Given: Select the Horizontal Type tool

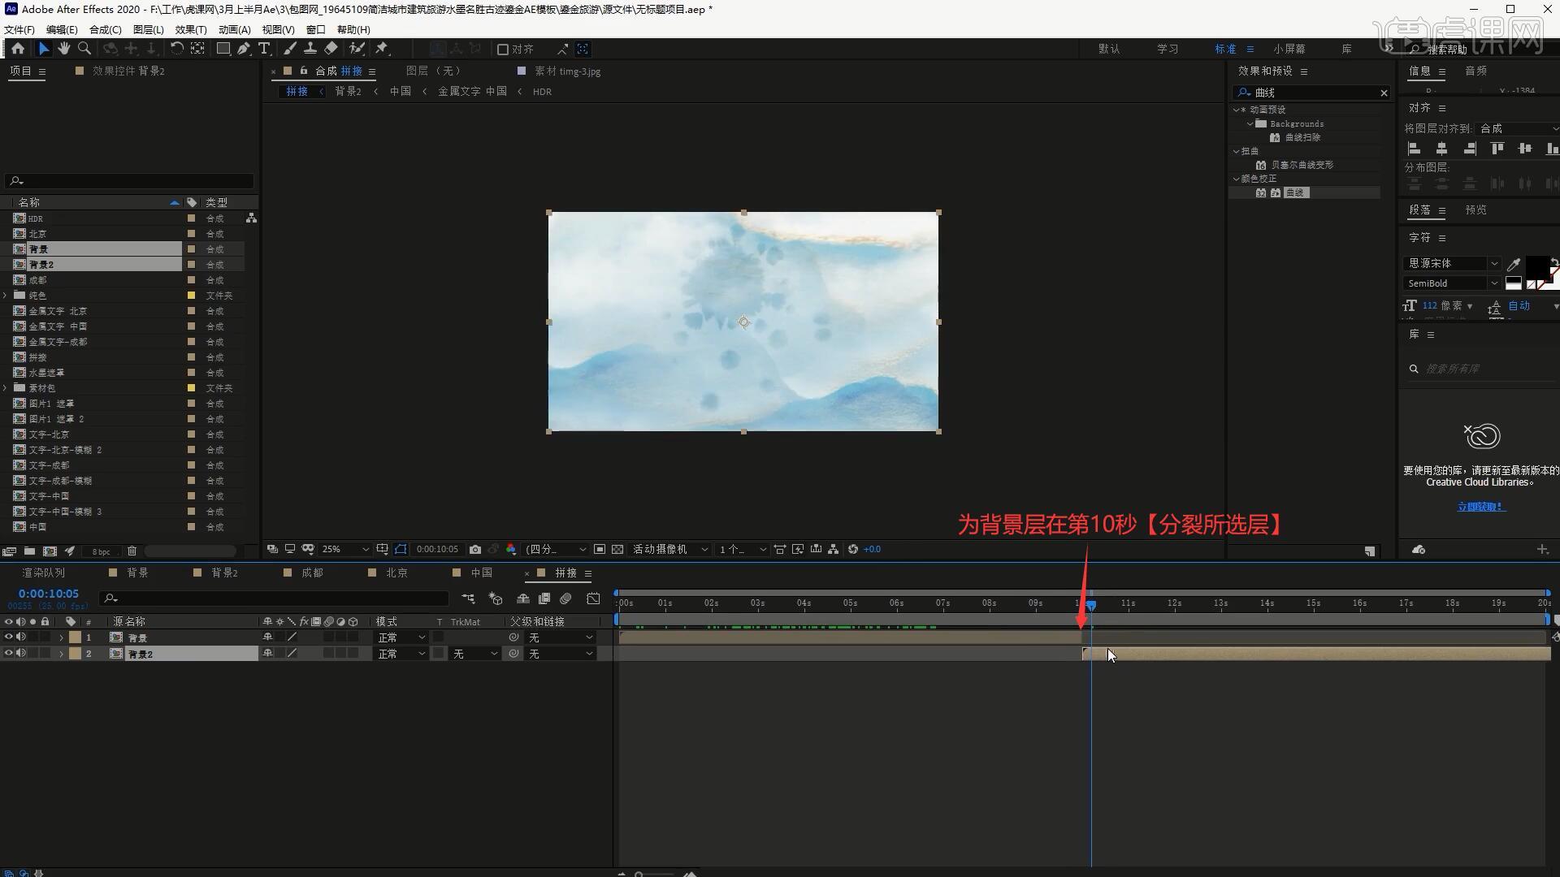Looking at the screenshot, I should (x=264, y=49).
